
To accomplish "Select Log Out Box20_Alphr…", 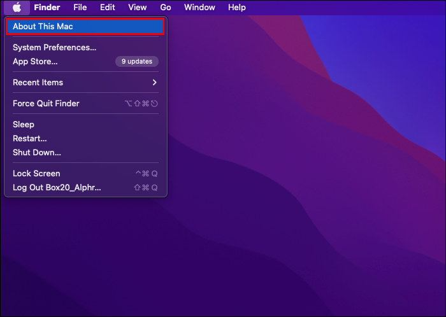I will 85,188.
